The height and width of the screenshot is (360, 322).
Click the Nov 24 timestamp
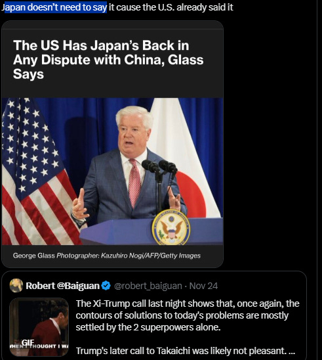tap(203, 286)
